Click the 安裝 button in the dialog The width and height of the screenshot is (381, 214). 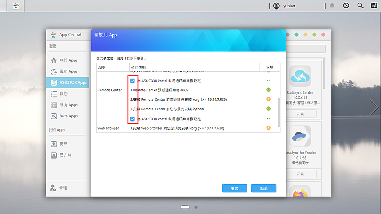[x=234, y=188]
